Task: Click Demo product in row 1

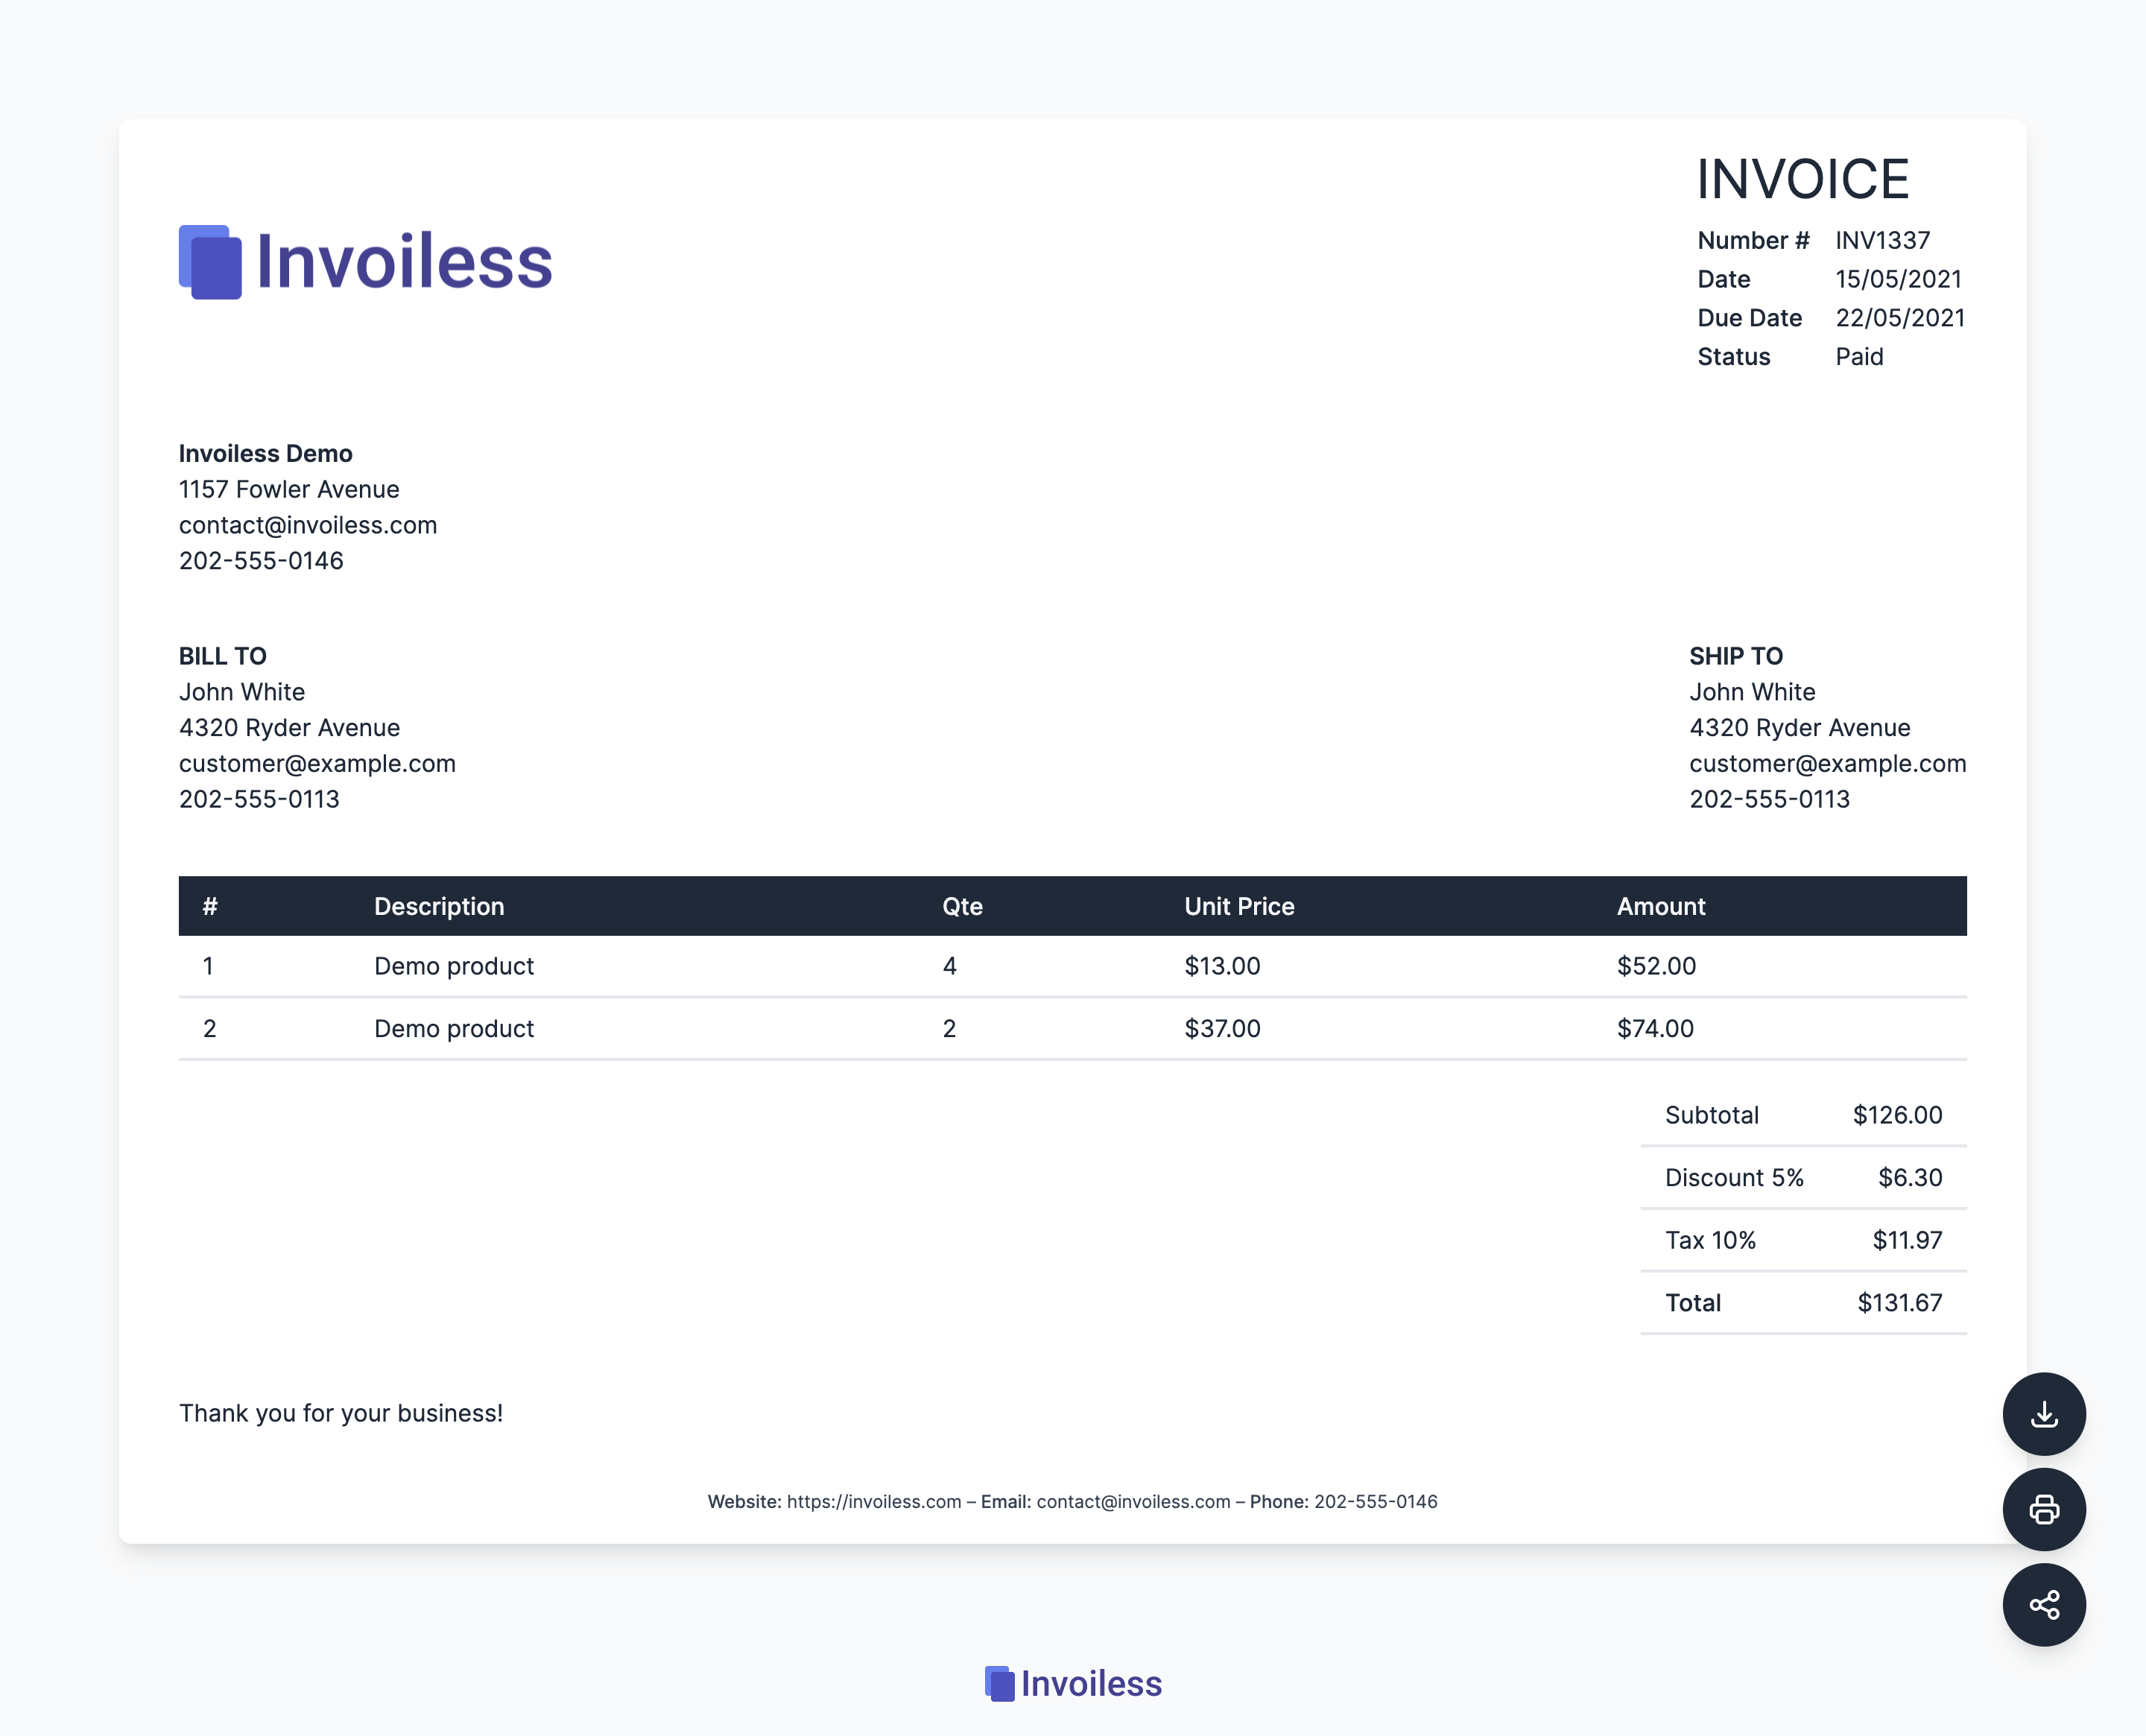Action: (454, 966)
